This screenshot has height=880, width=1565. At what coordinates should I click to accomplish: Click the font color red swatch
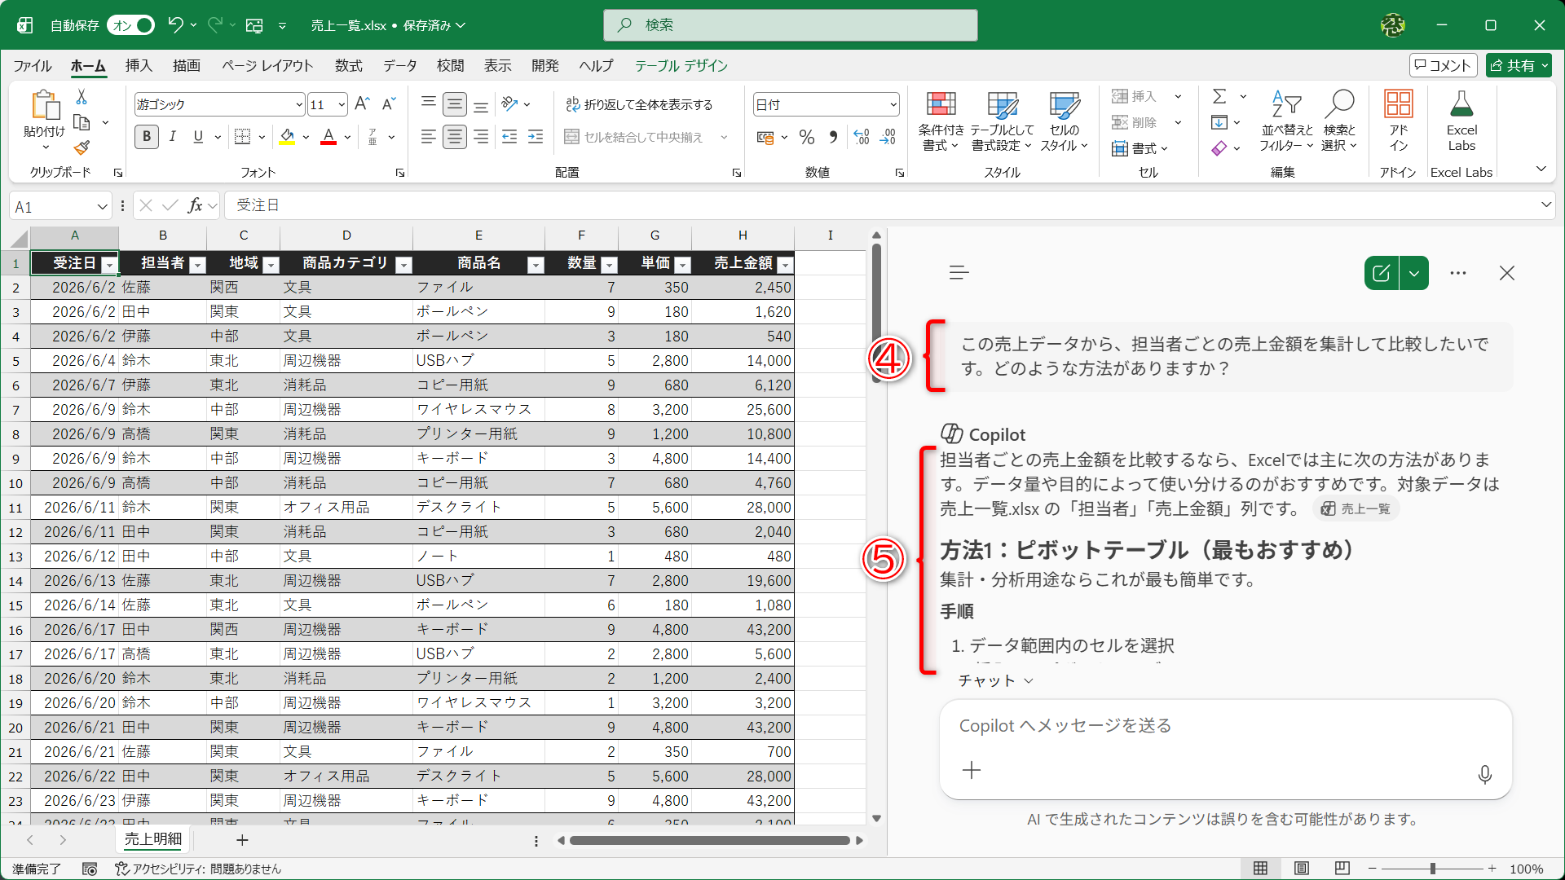tap(328, 137)
